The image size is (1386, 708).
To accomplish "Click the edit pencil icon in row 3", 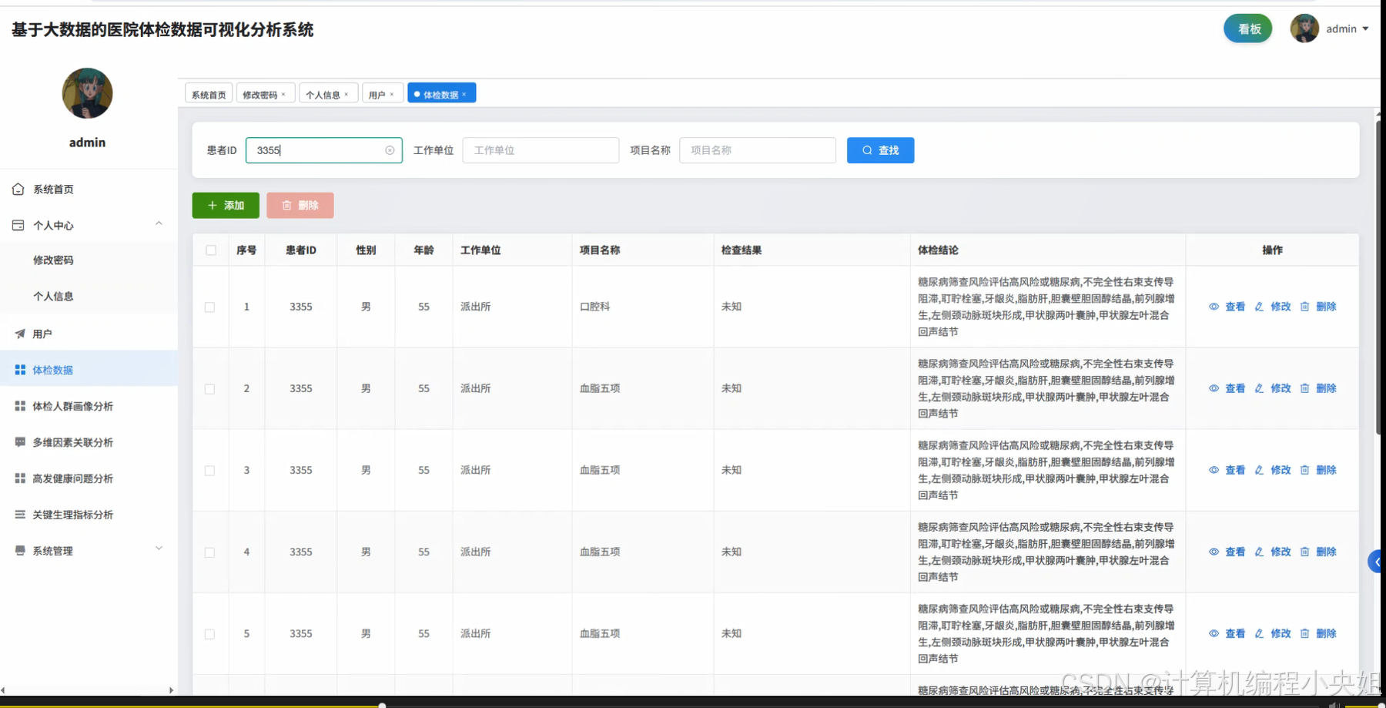I will [x=1259, y=470].
